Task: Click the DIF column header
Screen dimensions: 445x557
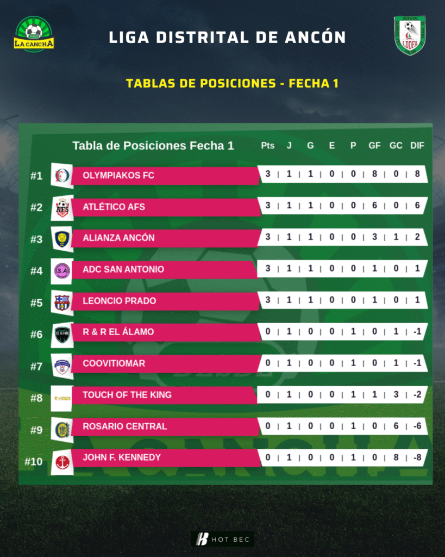Action: [417, 146]
